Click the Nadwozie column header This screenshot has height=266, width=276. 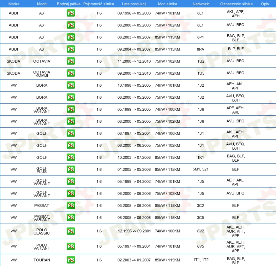pyautogui.click(x=201, y=4)
